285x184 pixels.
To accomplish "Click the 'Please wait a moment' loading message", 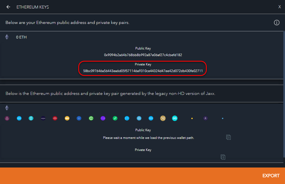I will (x=149, y=138).
